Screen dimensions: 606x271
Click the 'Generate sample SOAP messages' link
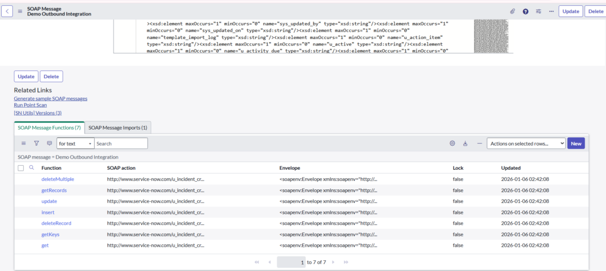coord(50,98)
